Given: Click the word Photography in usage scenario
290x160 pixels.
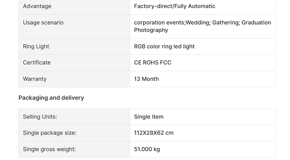Looking at the screenshot, I should [x=151, y=30].
